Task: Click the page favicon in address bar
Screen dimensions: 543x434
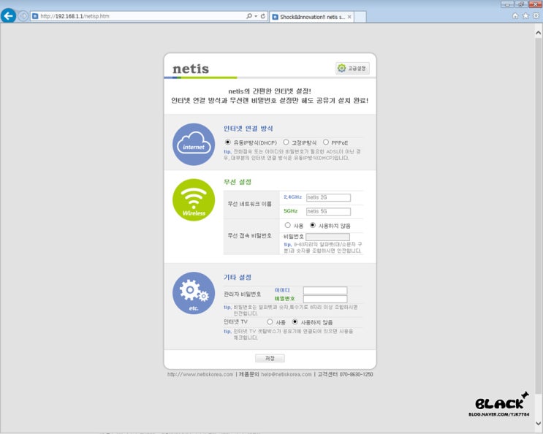Action: [x=35, y=16]
